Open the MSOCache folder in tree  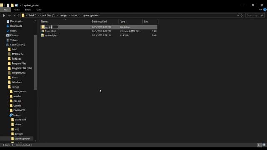click(18, 54)
